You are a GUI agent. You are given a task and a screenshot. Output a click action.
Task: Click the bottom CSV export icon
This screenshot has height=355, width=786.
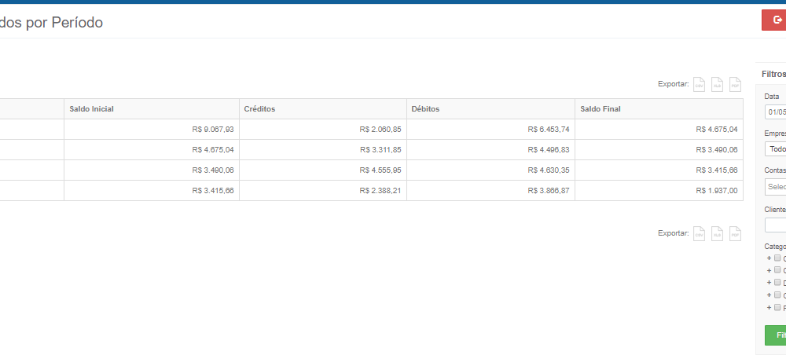coord(699,233)
